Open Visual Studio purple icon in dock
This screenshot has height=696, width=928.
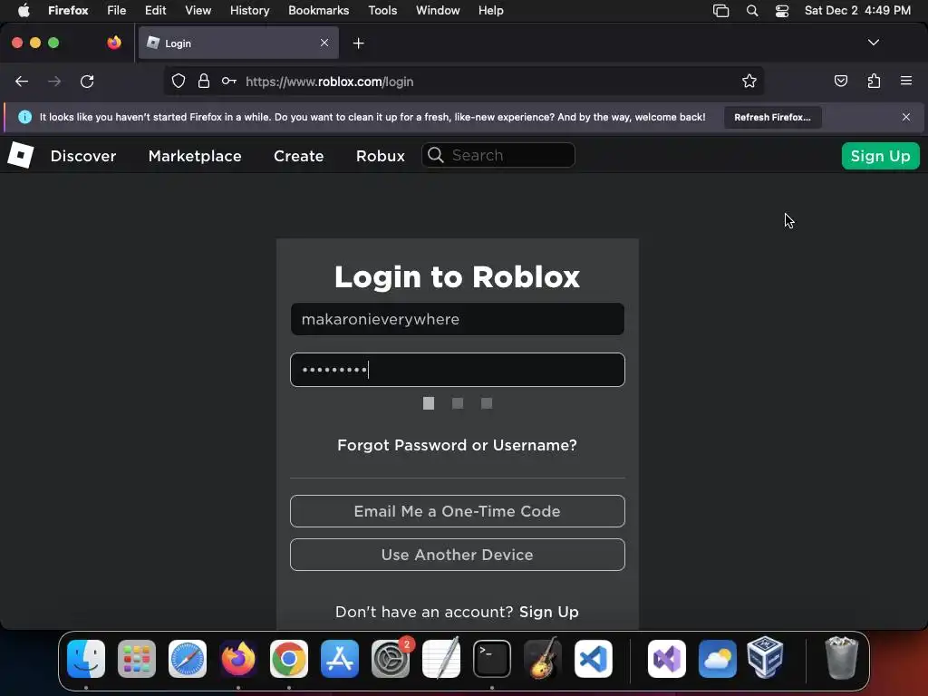click(667, 659)
